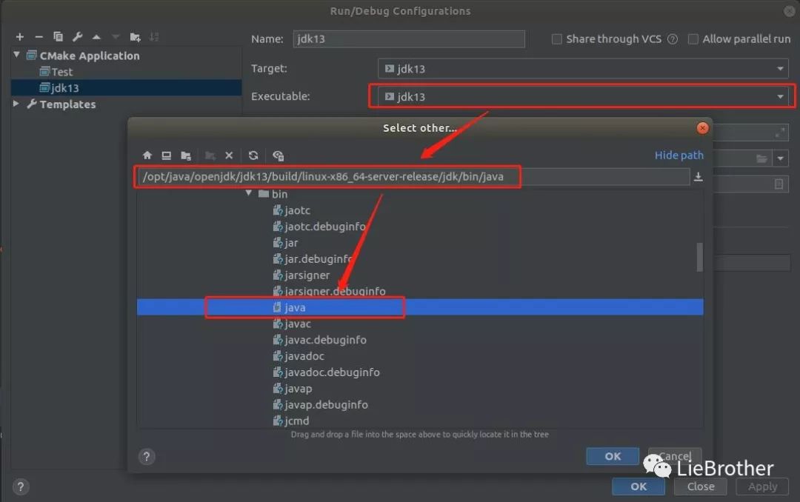Screen dimensions: 800x502
Task: Move configuration down with the arrow icon
Action: 116,37
